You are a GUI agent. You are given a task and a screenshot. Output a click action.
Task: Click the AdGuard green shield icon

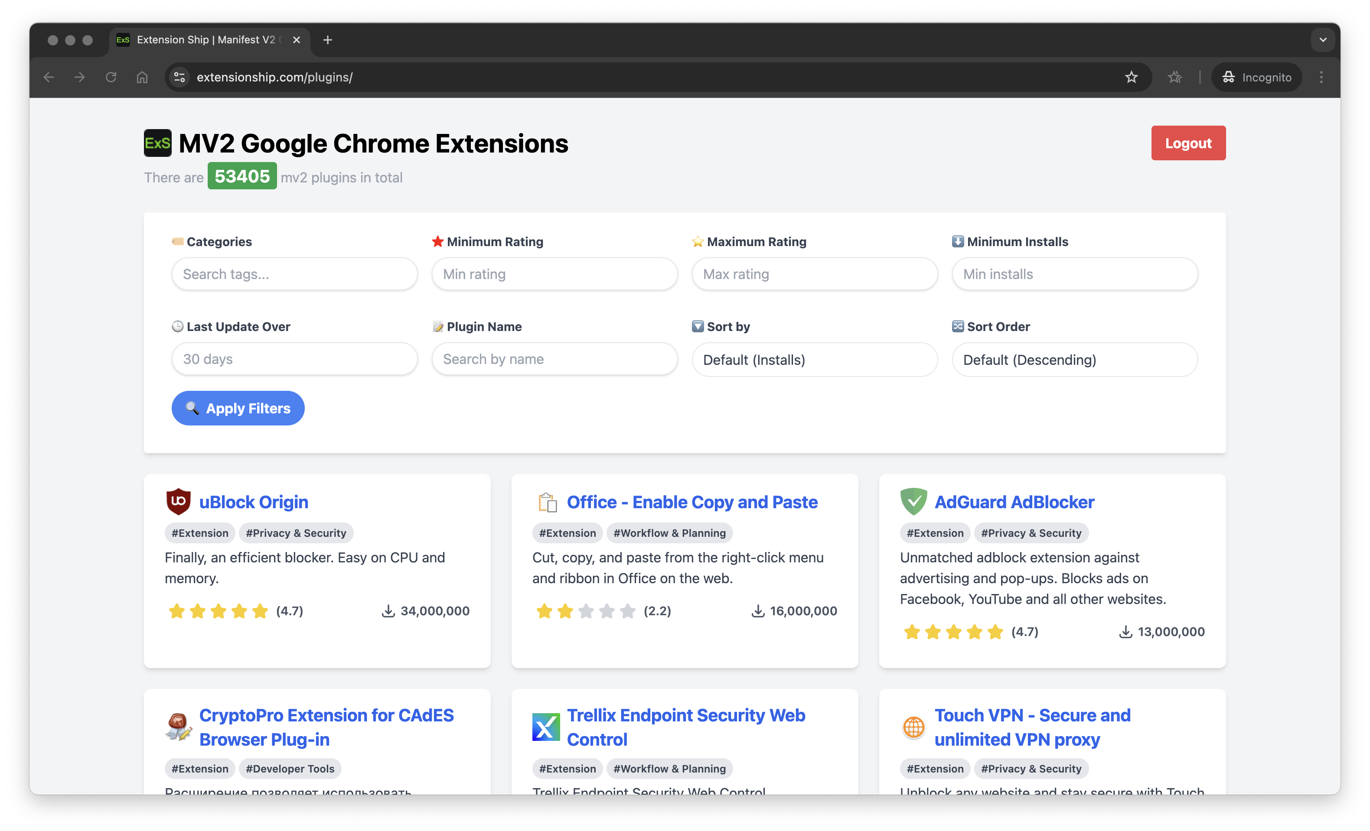(x=913, y=502)
